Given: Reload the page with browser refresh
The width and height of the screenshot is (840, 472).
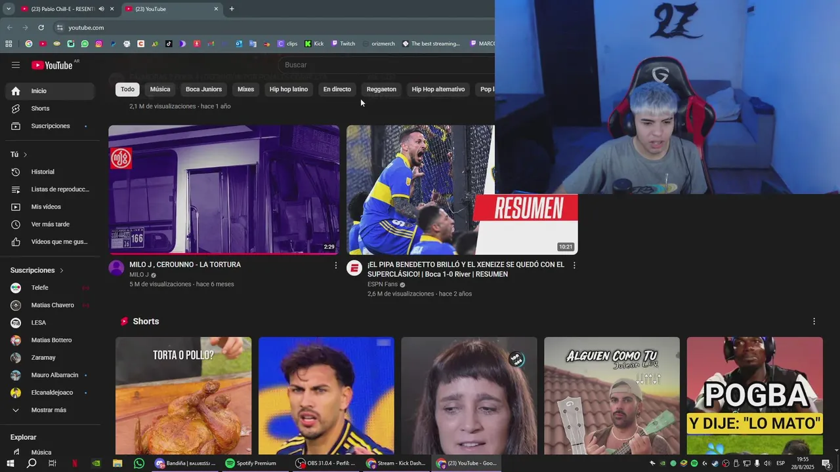Looking at the screenshot, I should point(41,28).
